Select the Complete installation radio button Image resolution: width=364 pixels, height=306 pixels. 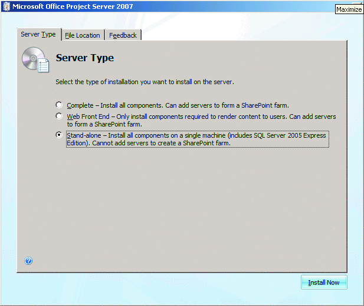(x=59, y=105)
